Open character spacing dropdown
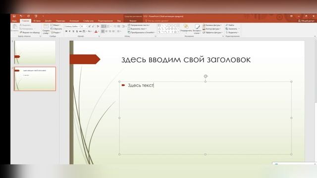Viewport: 317px width, 178px height. (x=85, y=32)
